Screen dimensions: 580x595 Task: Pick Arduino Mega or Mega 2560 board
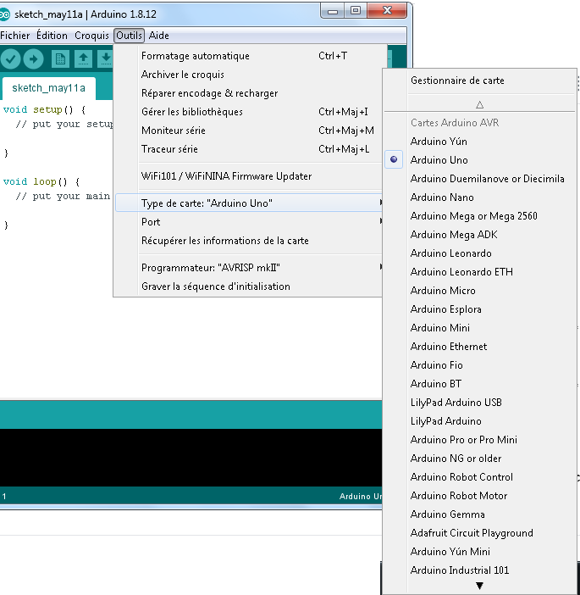click(x=473, y=216)
